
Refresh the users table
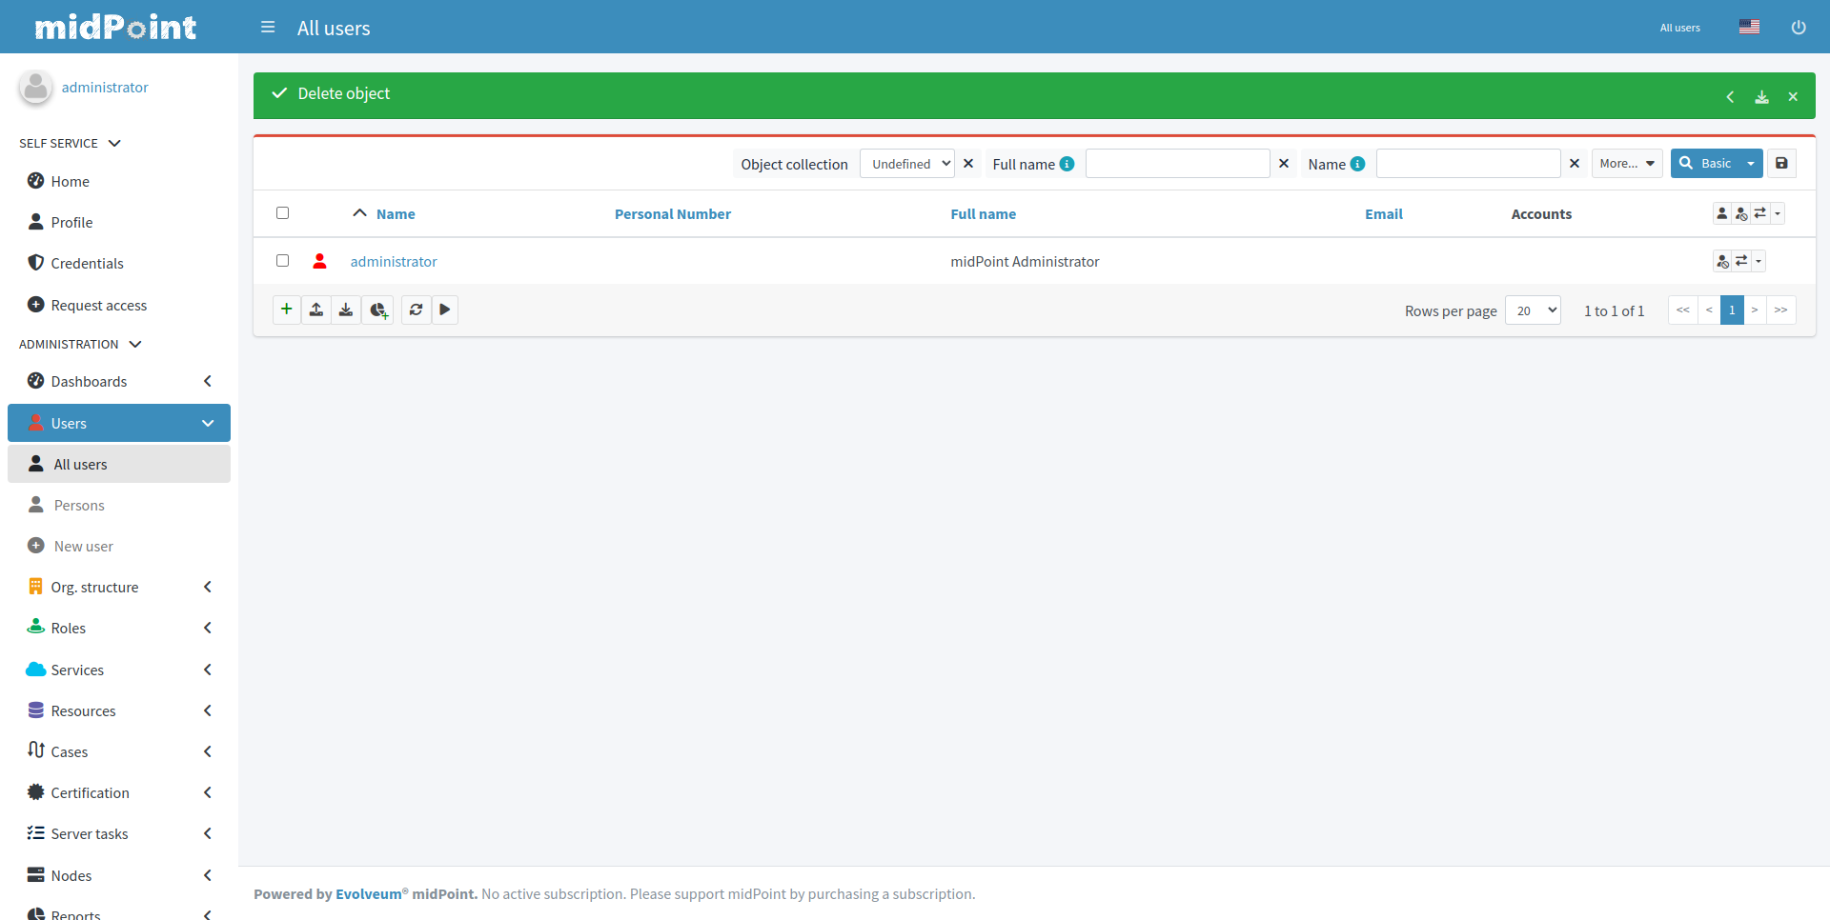(x=416, y=310)
